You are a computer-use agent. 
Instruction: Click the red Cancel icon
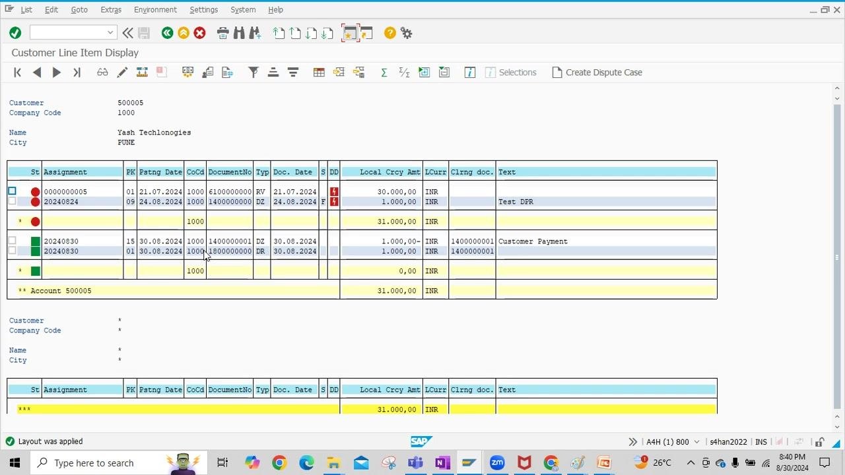click(199, 33)
